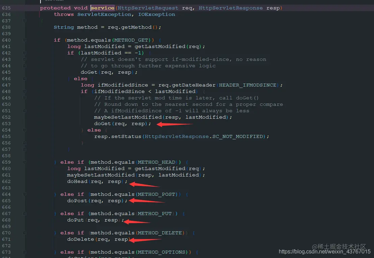The width and height of the screenshot is (374, 258).
Task: Click the 'doHead' call
Action: pyautogui.click(x=77, y=182)
